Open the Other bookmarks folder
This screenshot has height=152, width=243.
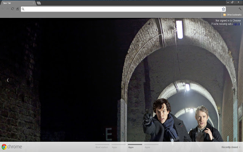tap(232, 15)
